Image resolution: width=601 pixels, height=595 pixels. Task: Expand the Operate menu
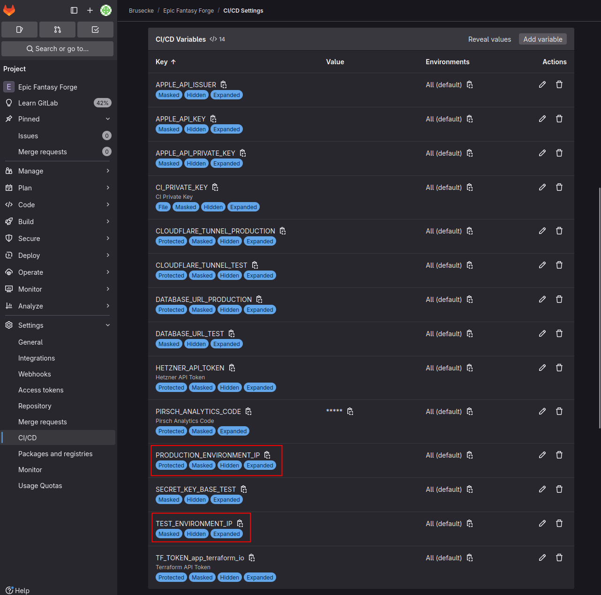pyautogui.click(x=58, y=272)
